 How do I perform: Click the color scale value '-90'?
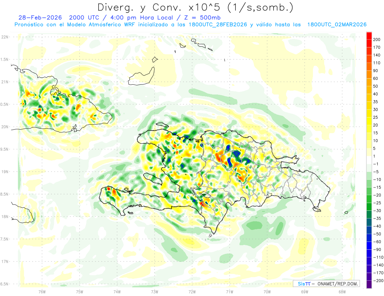coord(377,250)
